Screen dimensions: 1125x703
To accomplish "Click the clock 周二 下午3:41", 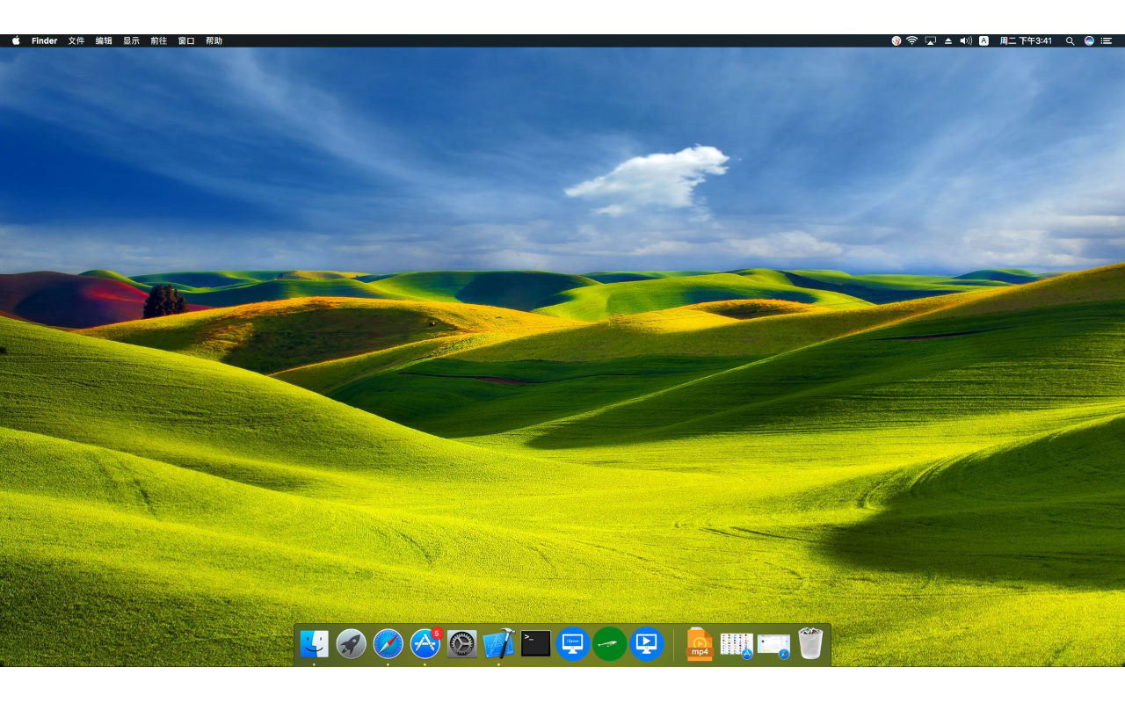I will 1026,40.
